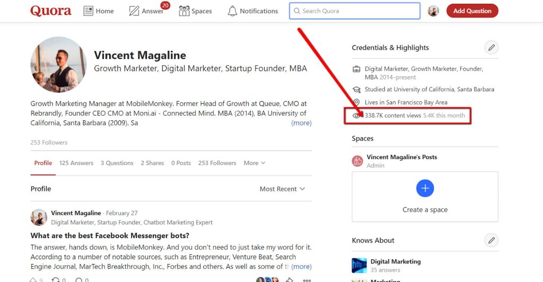
Task: Open the Spaces people icon
Action: 184,11
